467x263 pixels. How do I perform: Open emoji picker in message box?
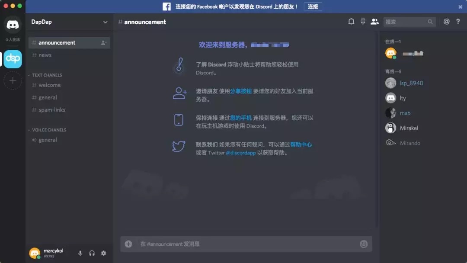[x=363, y=244]
